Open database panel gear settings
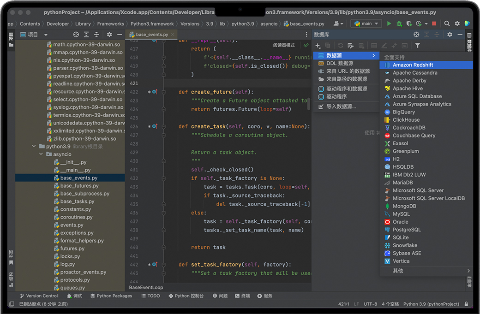 coord(450,35)
